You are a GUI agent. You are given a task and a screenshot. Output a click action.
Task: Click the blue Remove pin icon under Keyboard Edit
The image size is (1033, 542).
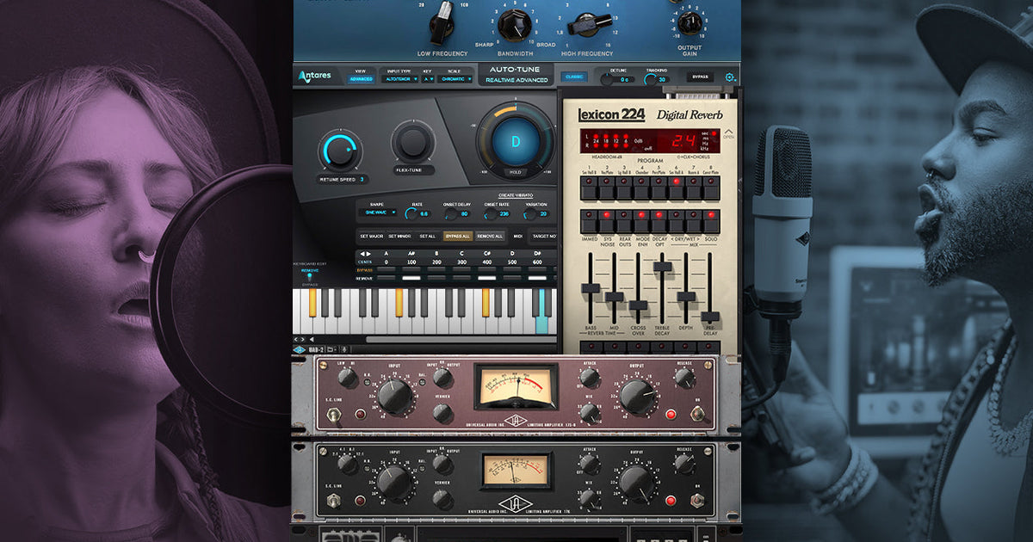point(310,274)
